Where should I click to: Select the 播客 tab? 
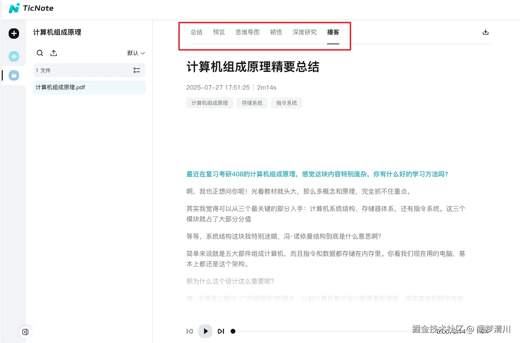click(x=333, y=32)
